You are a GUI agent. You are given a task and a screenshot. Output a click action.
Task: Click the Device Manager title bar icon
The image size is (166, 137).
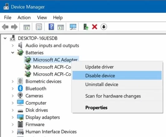pyautogui.click(x=6, y=7)
